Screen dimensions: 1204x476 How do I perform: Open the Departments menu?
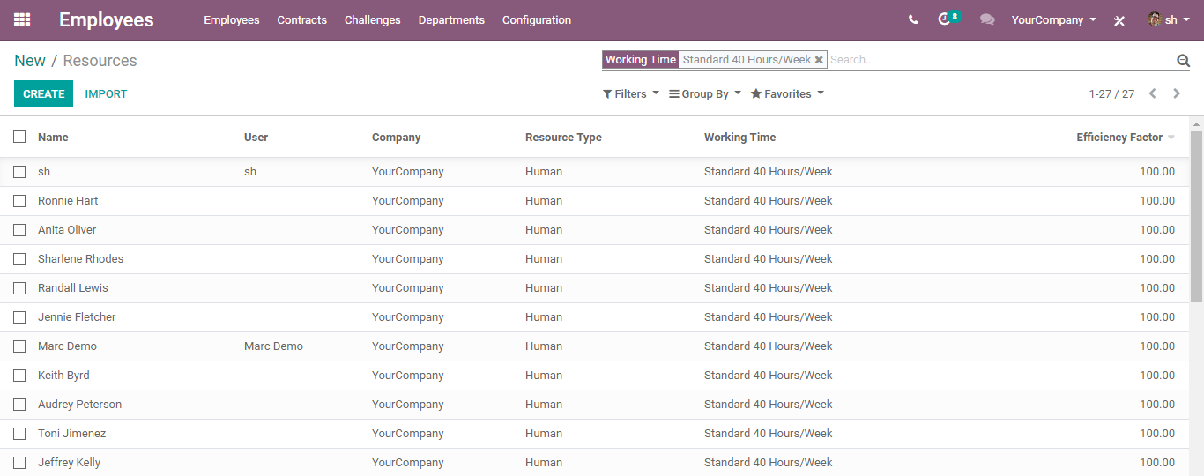(451, 19)
